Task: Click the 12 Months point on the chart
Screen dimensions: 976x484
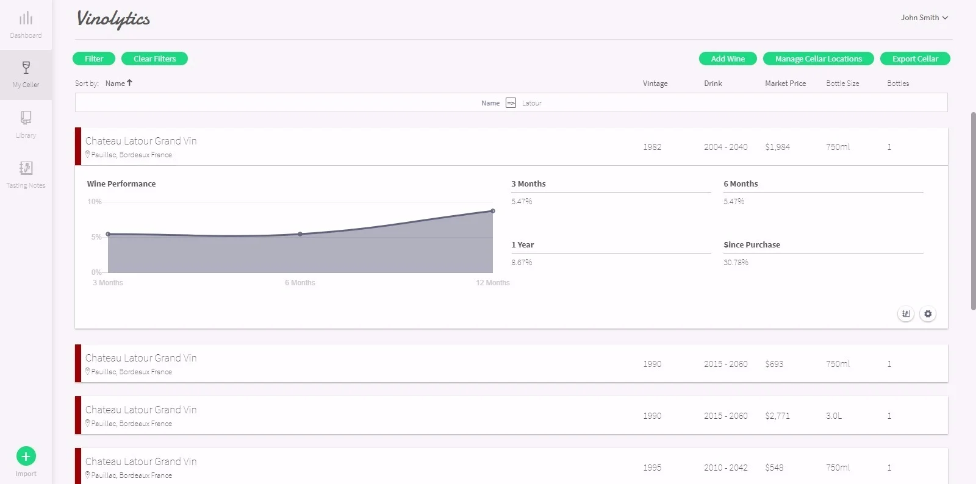Action: [493, 211]
